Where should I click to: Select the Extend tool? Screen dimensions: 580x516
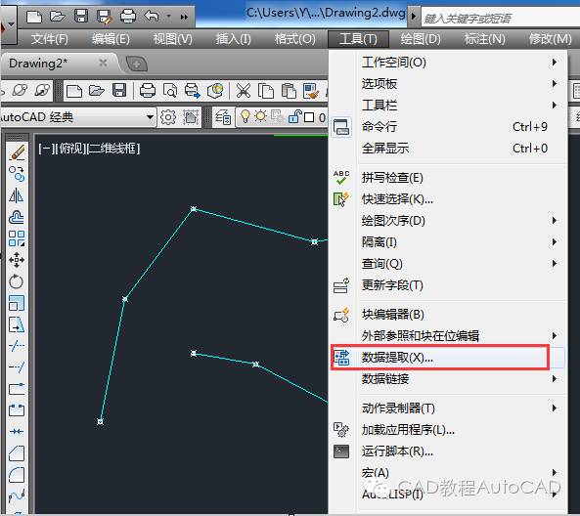17,367
